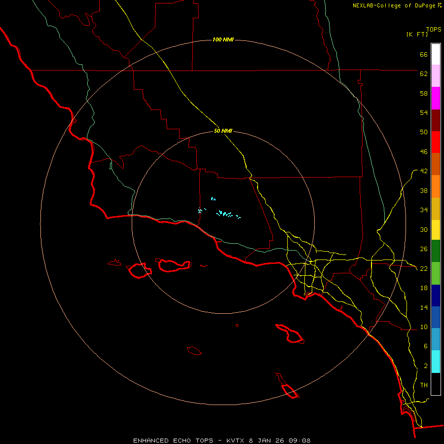This screenshot has height=444, width=444.
Task: Click the '38' scale label
Action: [424, 191]
